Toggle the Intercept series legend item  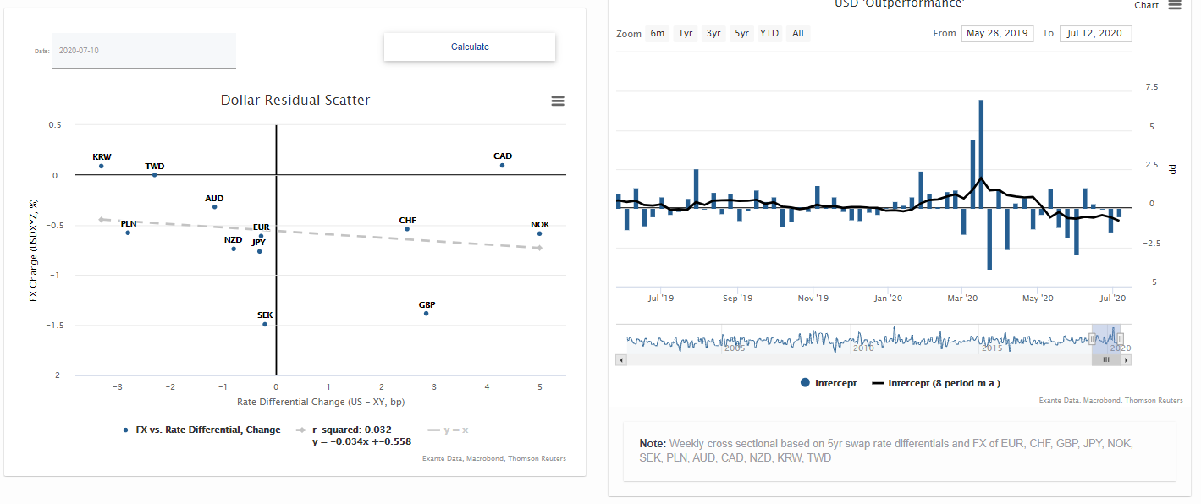pos(829,383)
